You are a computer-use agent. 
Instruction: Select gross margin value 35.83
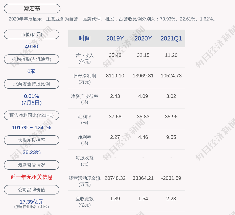pyautogui.click(x=143, y=117)
